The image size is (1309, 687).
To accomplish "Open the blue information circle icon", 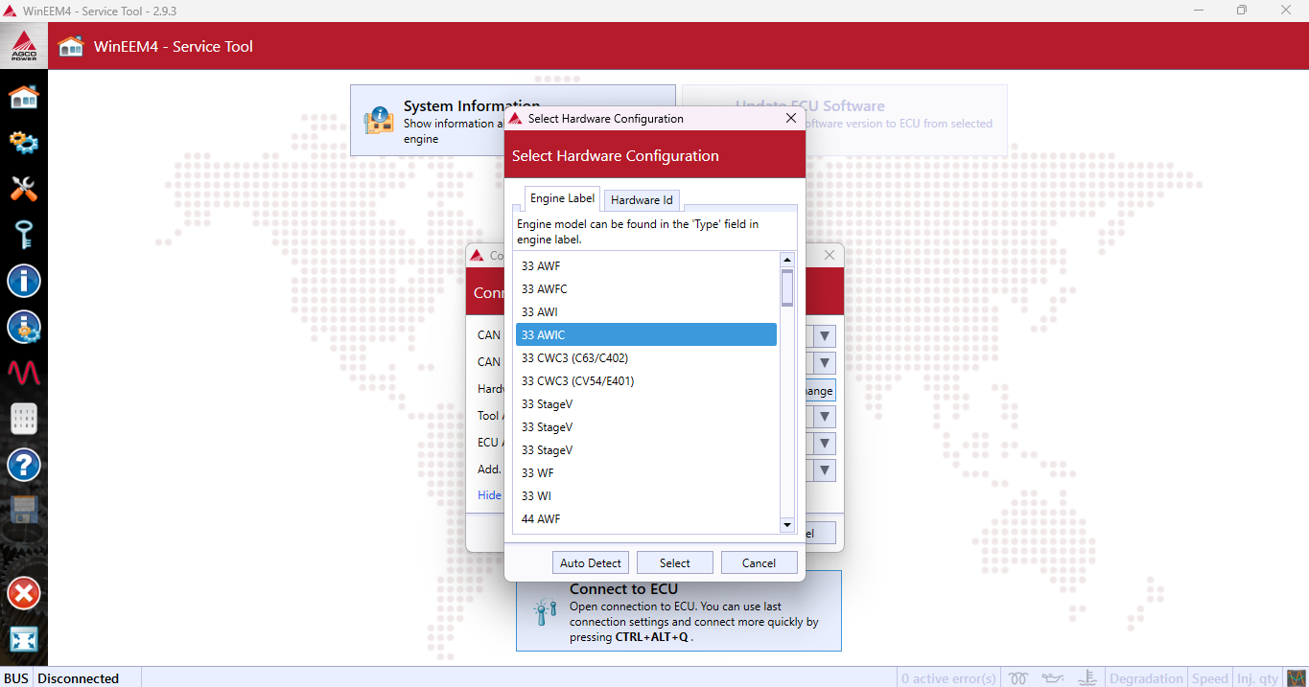I will pos(24,282).
